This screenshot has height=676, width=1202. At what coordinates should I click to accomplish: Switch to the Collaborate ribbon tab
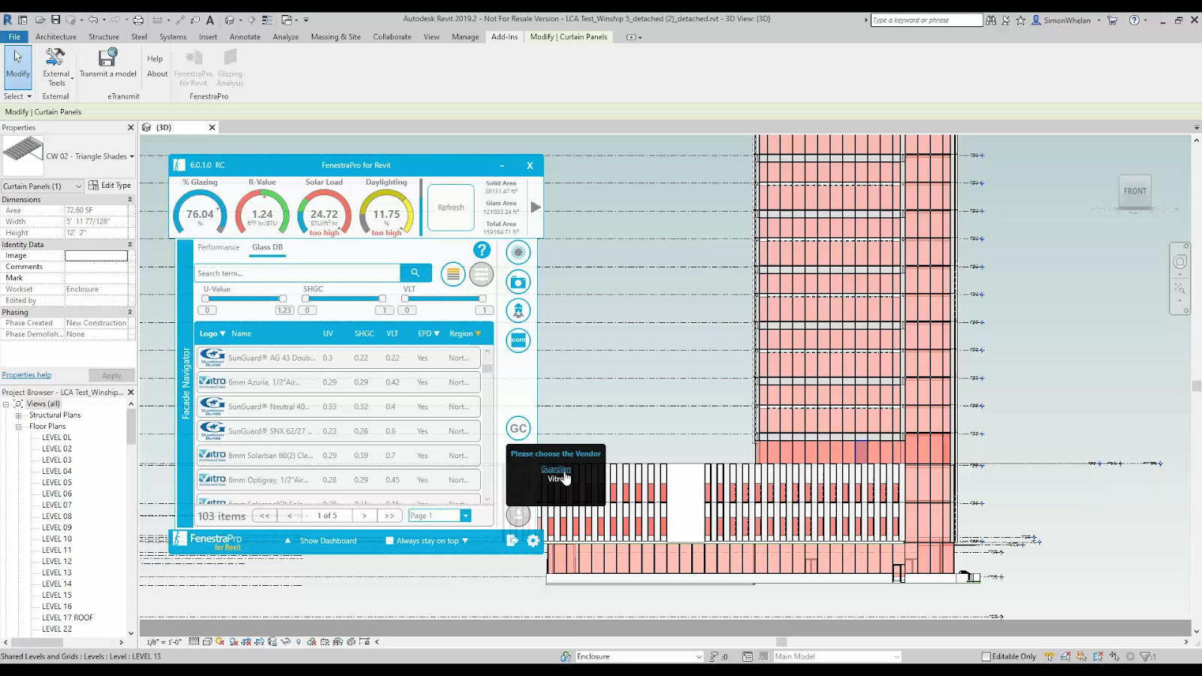[x=392, y=37]
